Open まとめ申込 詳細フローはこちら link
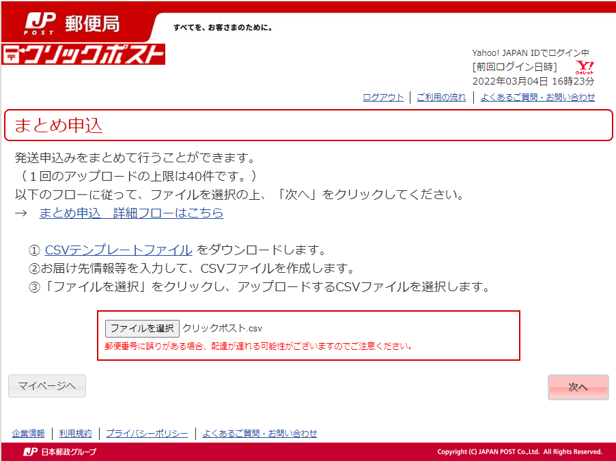This screenshot has width=616, height=461. coord(131,213)
